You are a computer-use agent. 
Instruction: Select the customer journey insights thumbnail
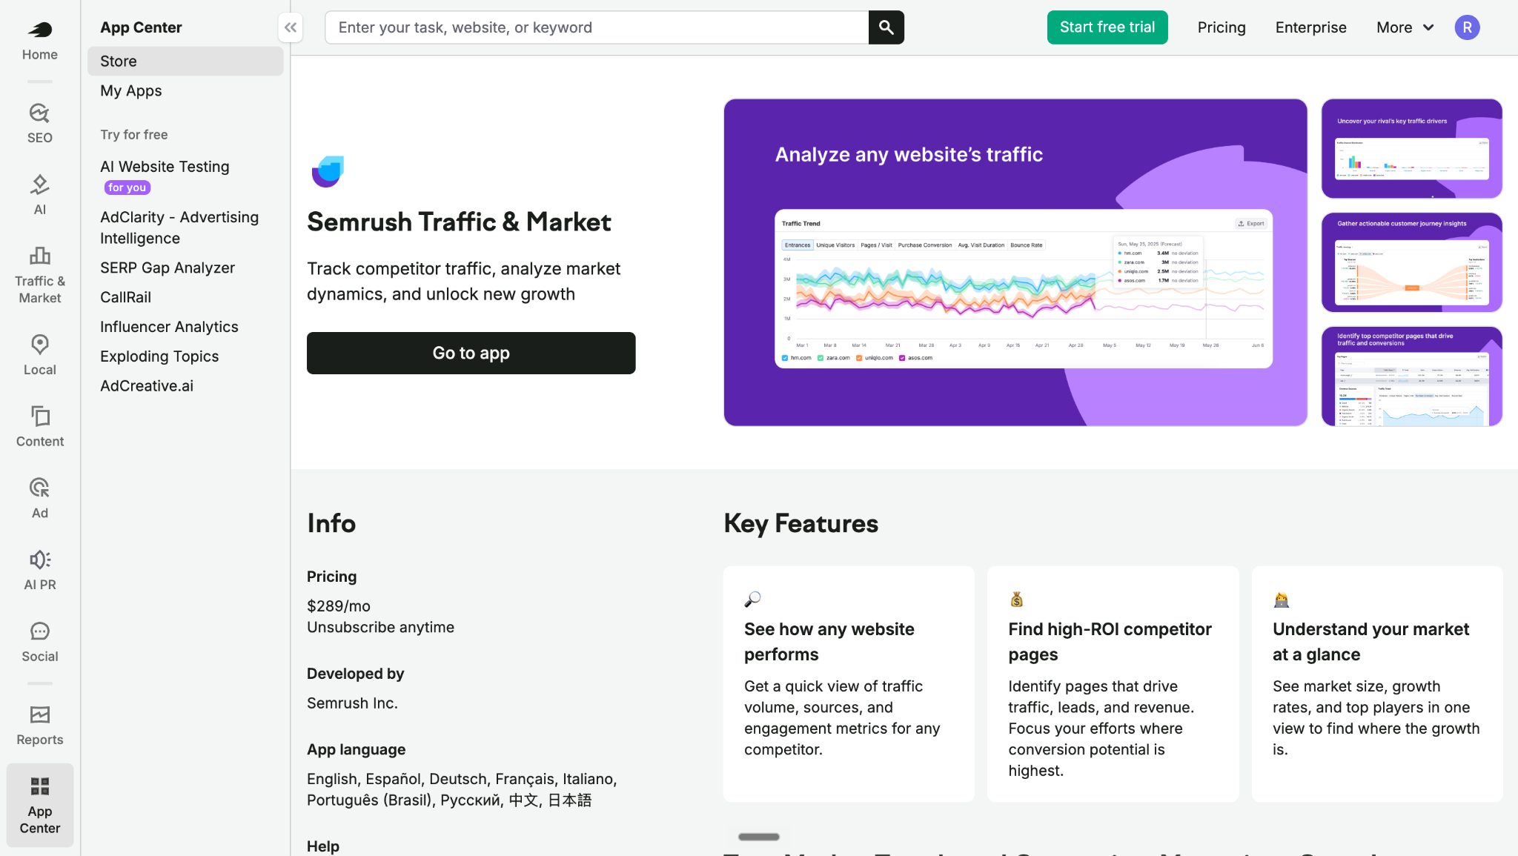coord(1412,262)
